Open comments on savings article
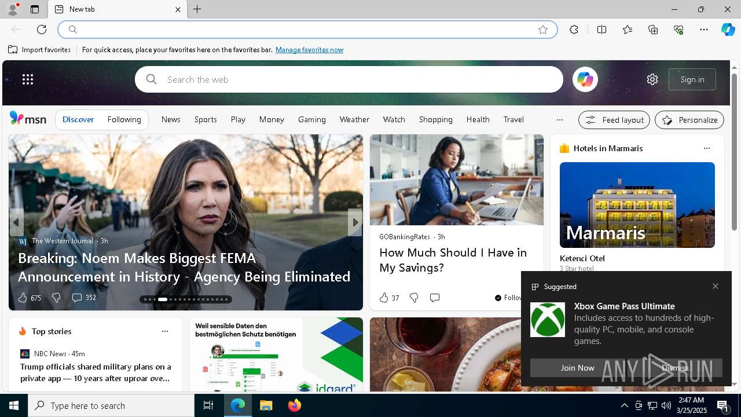Viewport: 741px width, 417px height. [x=435, y=298]
